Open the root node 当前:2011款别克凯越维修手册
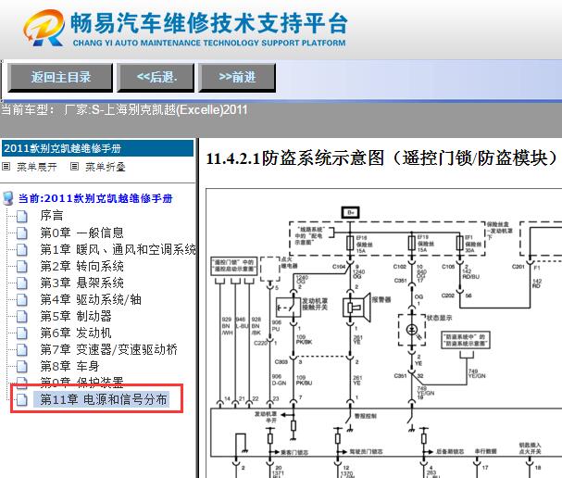This screenshot has width=562, height=478. (95, 198)
